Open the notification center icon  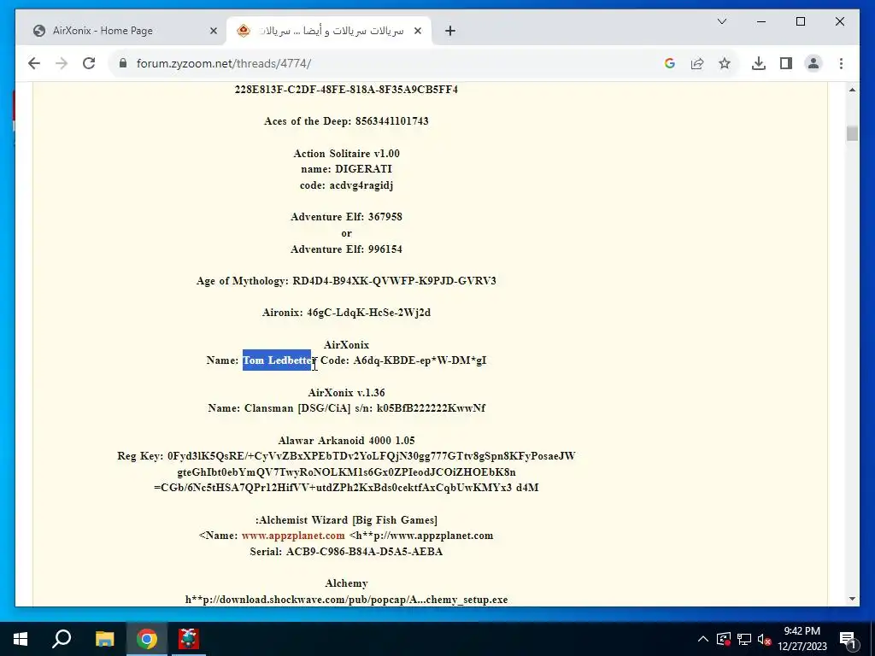click(847, 639)
